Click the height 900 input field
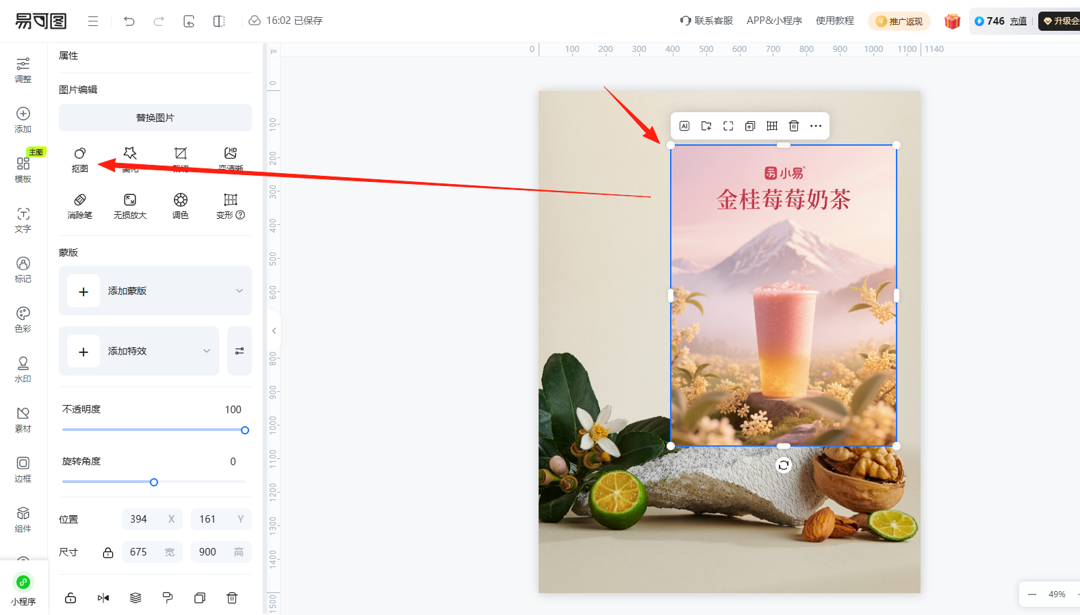The width and height of the screenshot is (1080, 615). coord(221,552)
